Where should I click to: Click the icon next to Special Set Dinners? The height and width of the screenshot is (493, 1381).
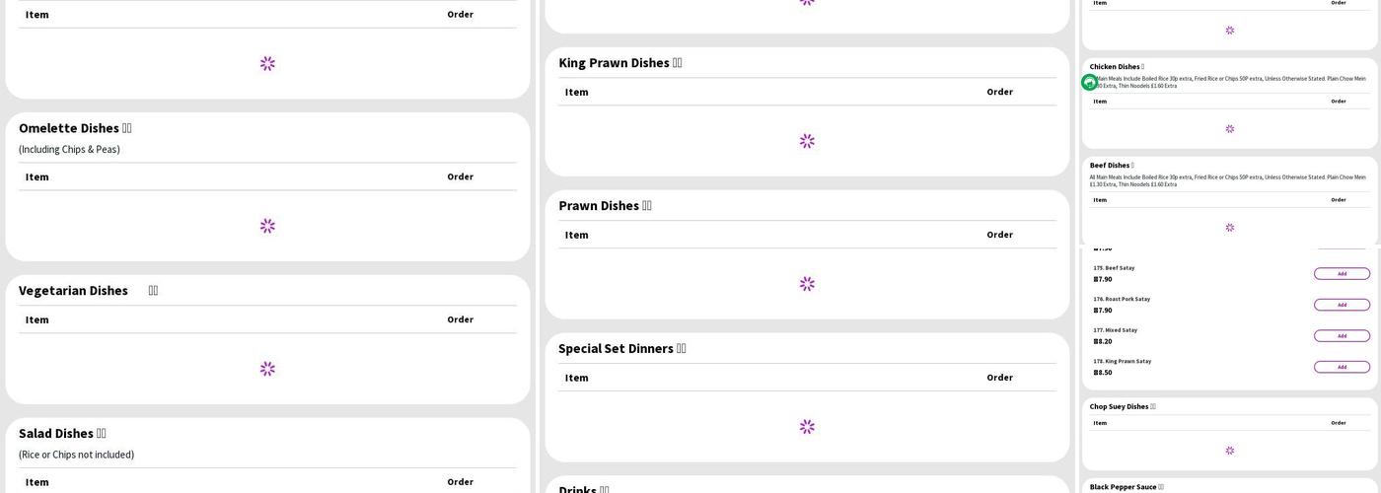pos(682,349)
